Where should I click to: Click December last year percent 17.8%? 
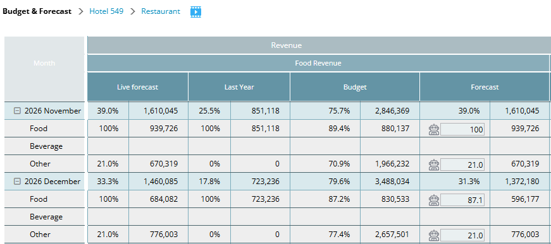tap(210, 182)
